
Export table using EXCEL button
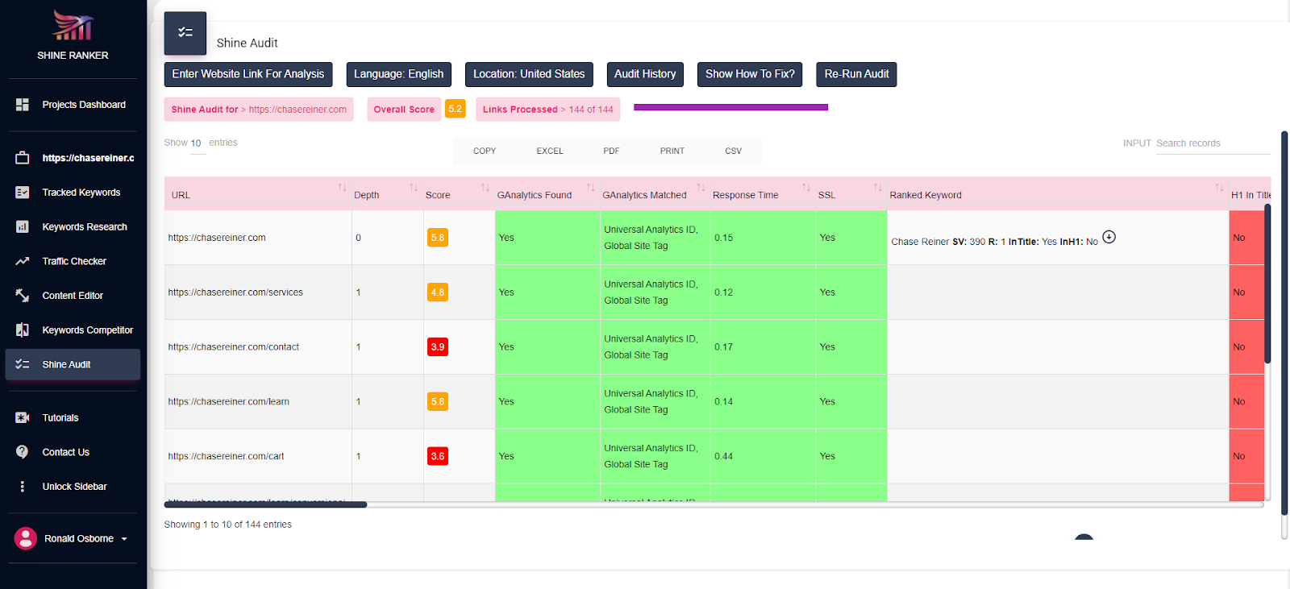tap(550, 151)
